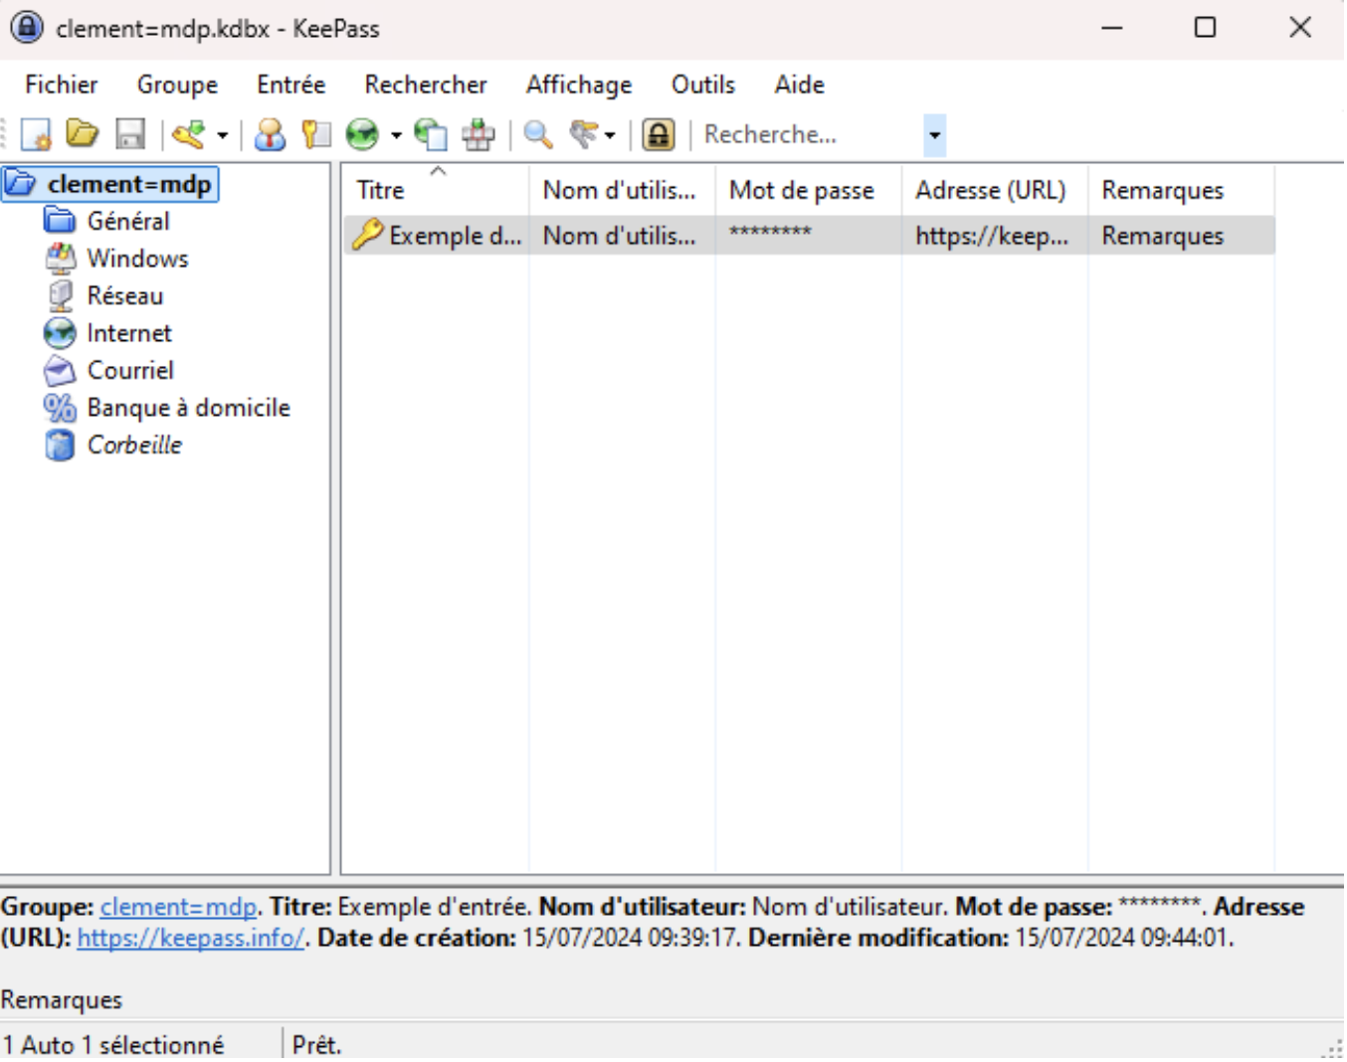Open the Show entries dropdown arrow

point(610,135)
